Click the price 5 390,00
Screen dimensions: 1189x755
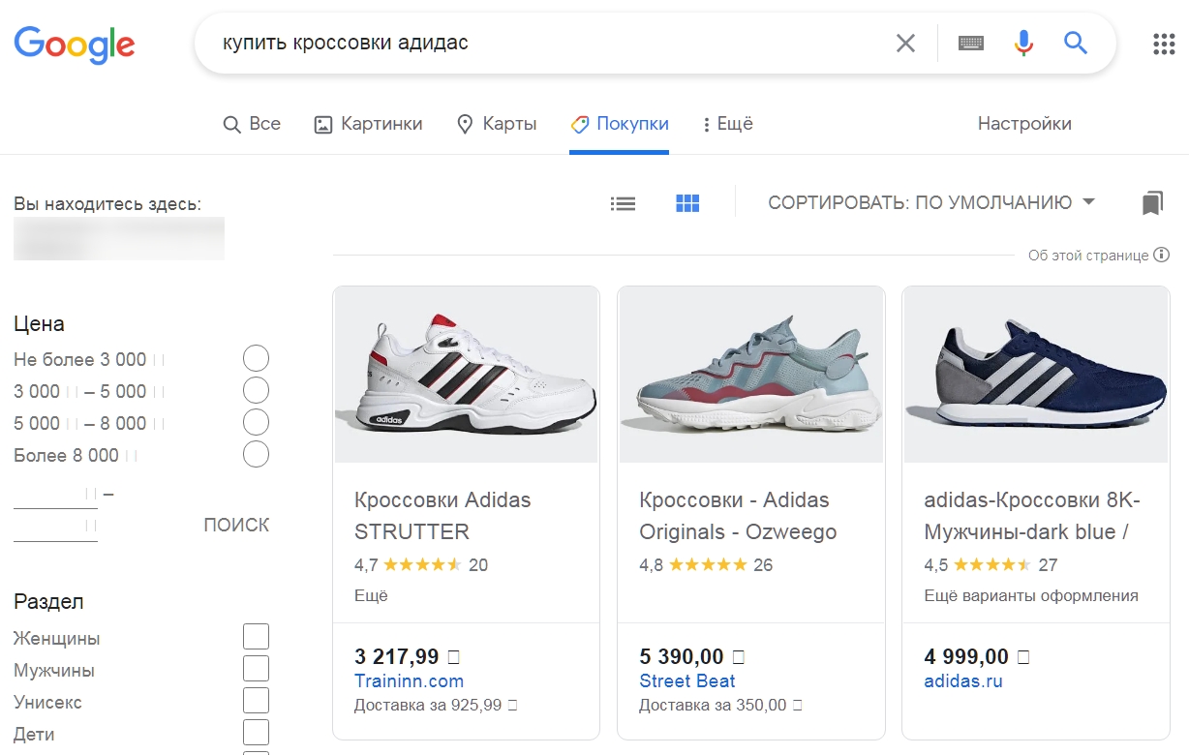[682, 656]
